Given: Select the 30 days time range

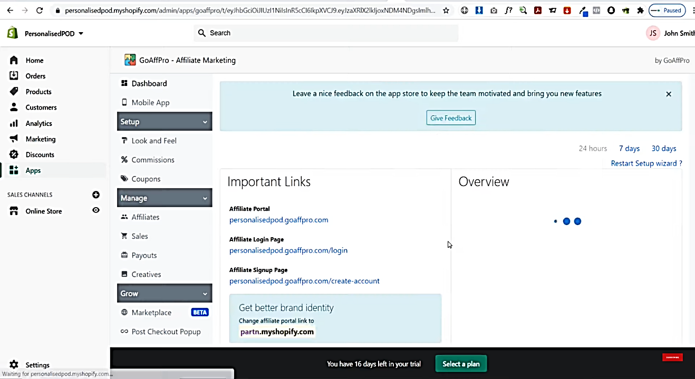Looking at the screenshot, I should click(664, 149).
